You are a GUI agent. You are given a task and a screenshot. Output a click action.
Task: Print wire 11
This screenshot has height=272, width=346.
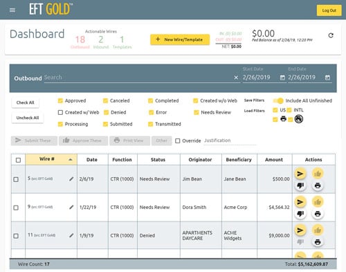(318, 242)
